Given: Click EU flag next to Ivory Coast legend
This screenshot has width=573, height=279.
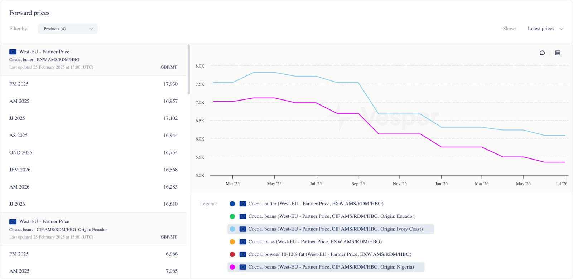Looking at the screenshot, I should pyautogui.click(x=243, y=229).
